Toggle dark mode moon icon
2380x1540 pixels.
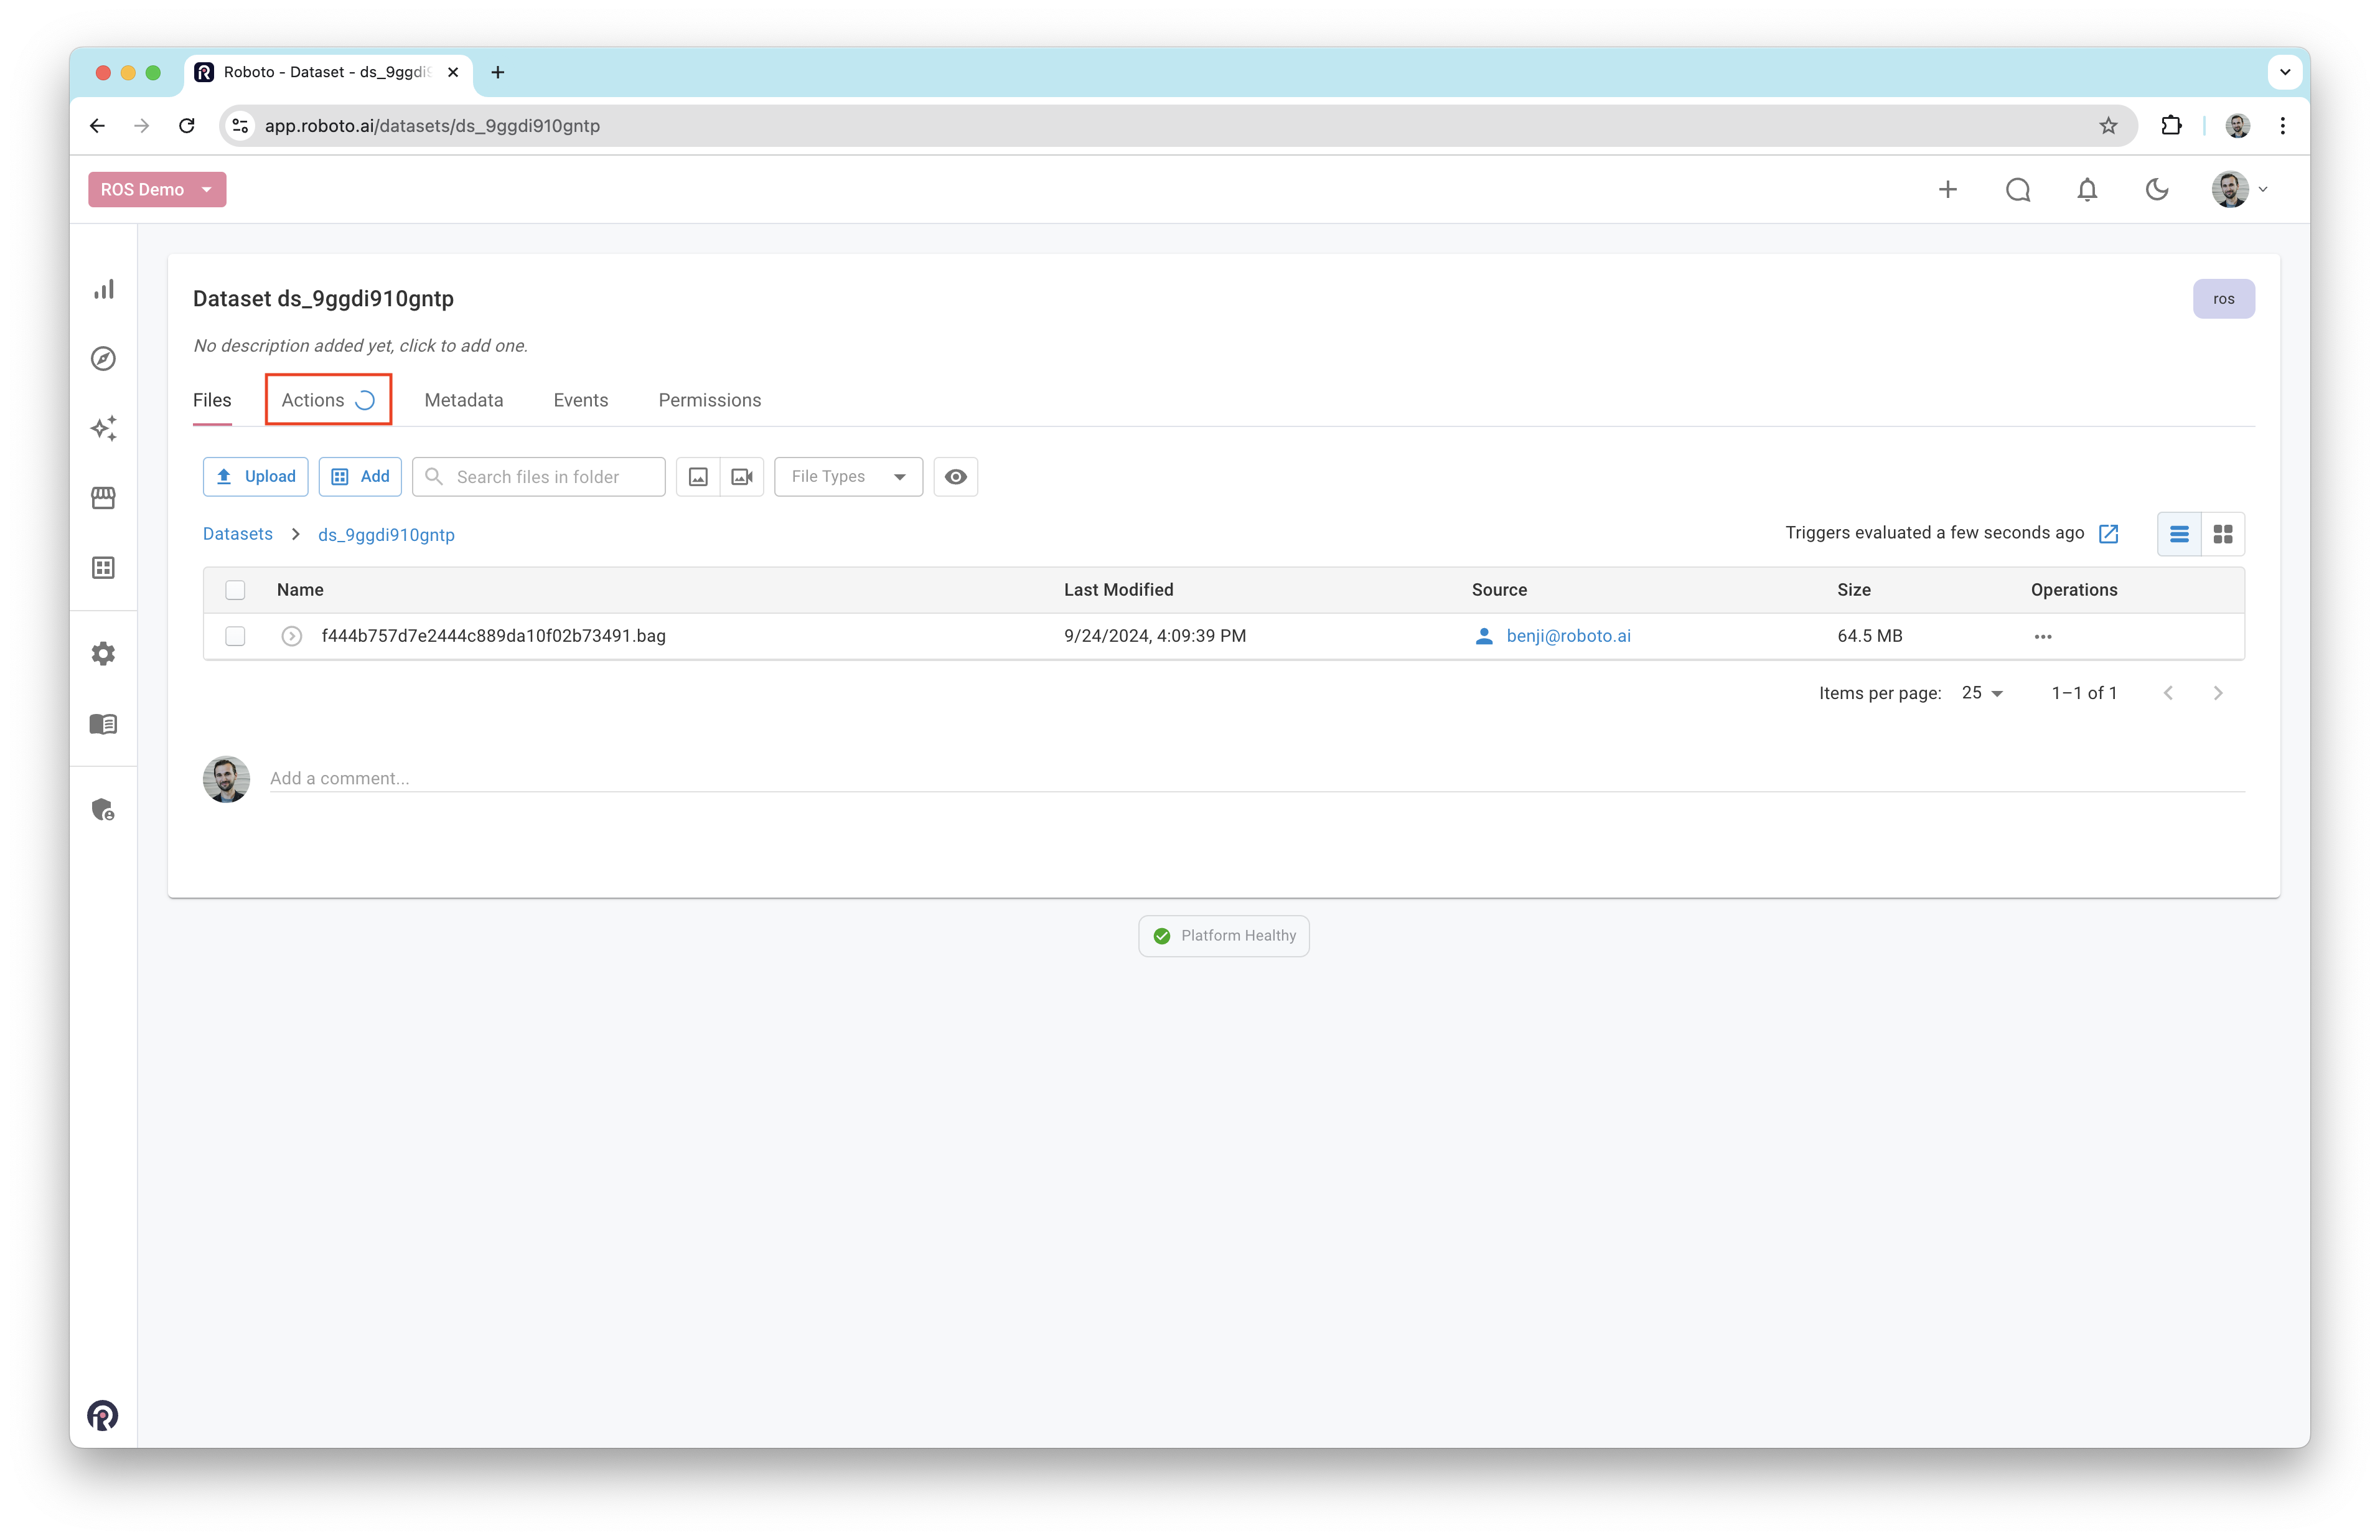[x=2156, y=190]
